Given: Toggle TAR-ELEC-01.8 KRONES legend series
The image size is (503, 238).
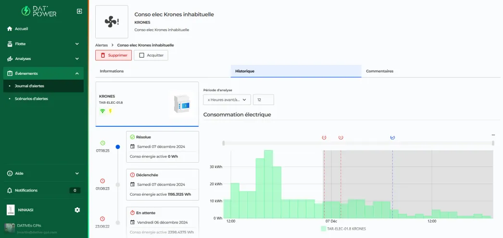Looking at the screenshot, I should pos(343,229).
